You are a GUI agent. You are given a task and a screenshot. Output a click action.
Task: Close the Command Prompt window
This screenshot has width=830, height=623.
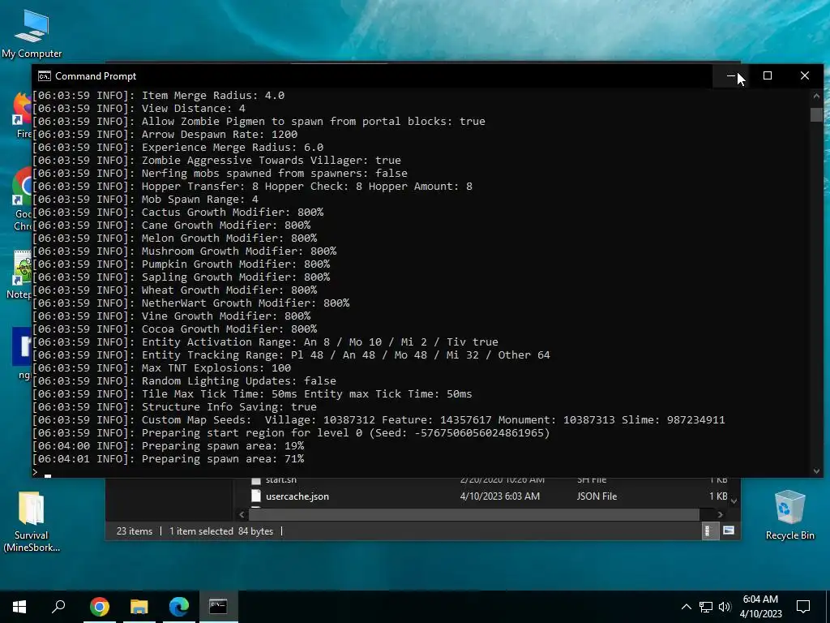coord(805,75)
